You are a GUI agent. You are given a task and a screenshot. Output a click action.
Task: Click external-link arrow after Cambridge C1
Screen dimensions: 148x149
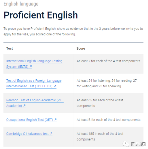[x=51, y=133]
